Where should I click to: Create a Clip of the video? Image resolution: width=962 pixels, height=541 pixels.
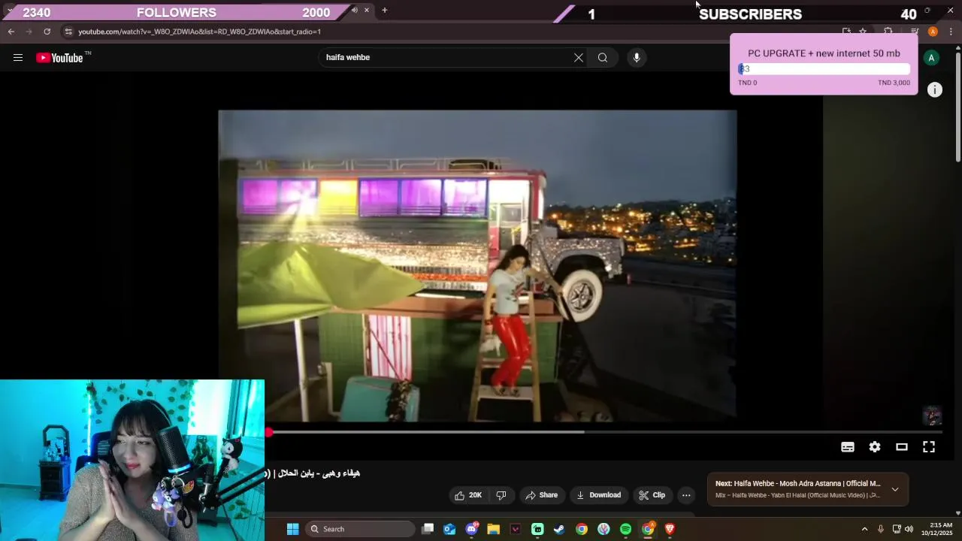pos(652,495)
